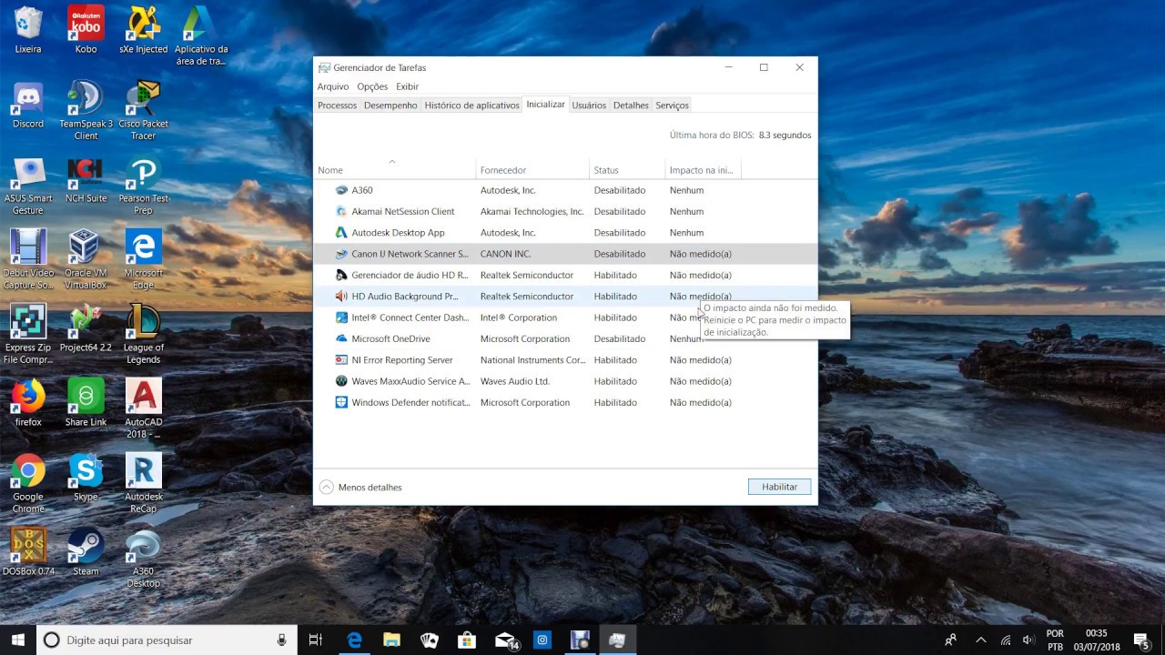Click the microphone icon in the search bar
This screenshot has height=655, width=1165.
(282, 640)
